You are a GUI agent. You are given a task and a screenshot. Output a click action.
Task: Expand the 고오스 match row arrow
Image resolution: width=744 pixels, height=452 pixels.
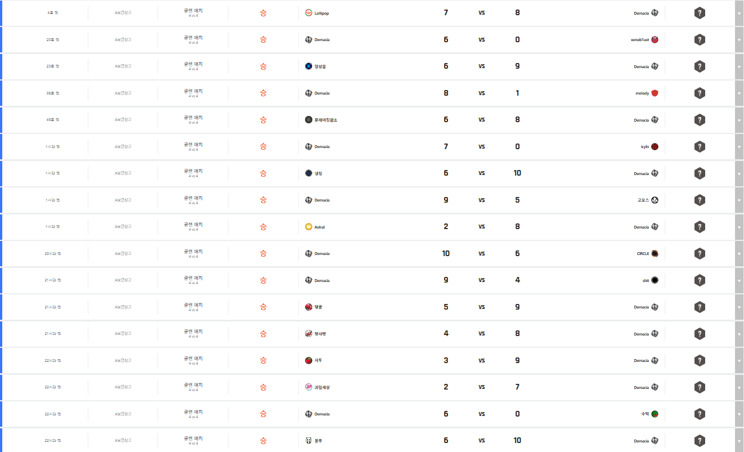click(x=739, y=200)
